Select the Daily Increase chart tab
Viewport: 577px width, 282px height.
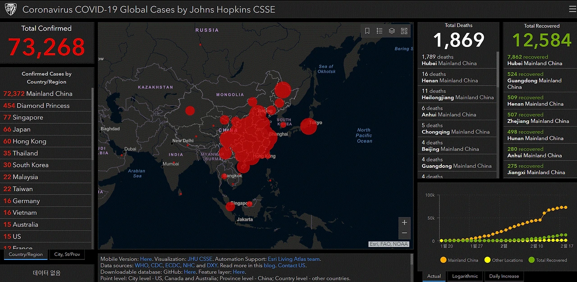point(504,276)
